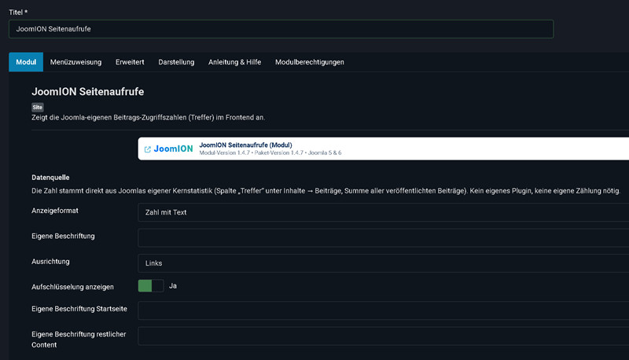Open the JoomION external link icon
629x360 pixels.
click(148, 149)
